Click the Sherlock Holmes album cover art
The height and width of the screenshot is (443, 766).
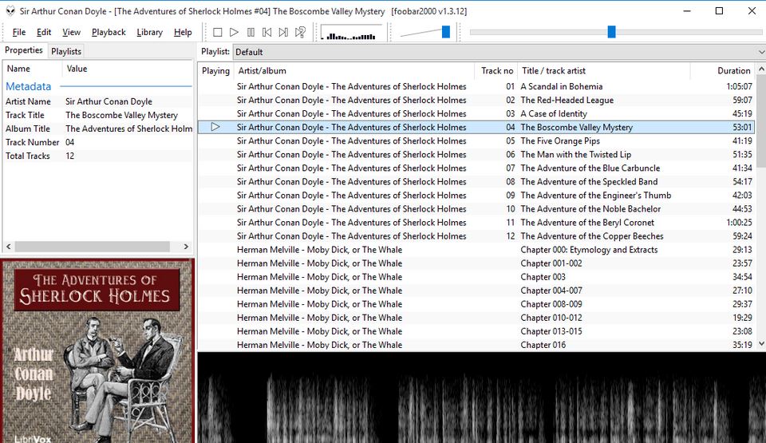(x=97, y=350)
